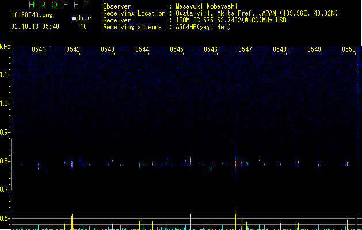Screen dimensions: 362x230
Task: Click the 0545 time marker
Action: pos(177,49)
